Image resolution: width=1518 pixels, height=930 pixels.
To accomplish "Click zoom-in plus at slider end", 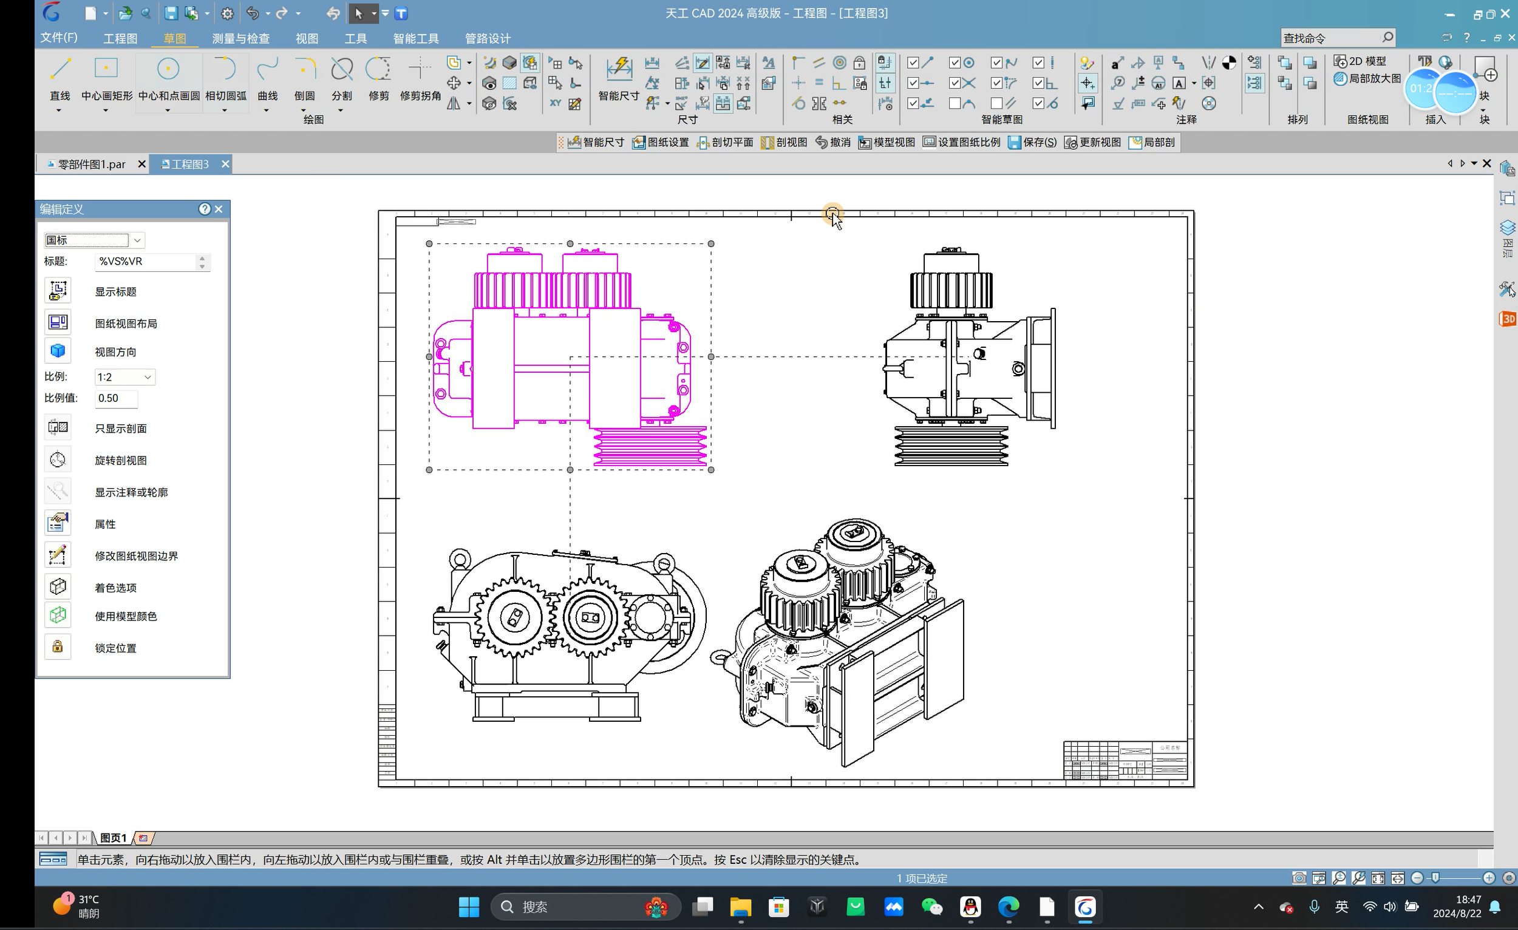I will pyautogui.click(x=1489, y=878).
